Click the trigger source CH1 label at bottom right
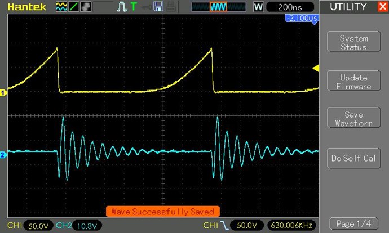Screen dimensions: 389x233 tap(211, 225)
